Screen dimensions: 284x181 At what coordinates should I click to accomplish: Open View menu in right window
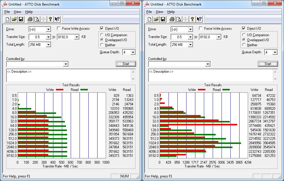coord(159,12)
